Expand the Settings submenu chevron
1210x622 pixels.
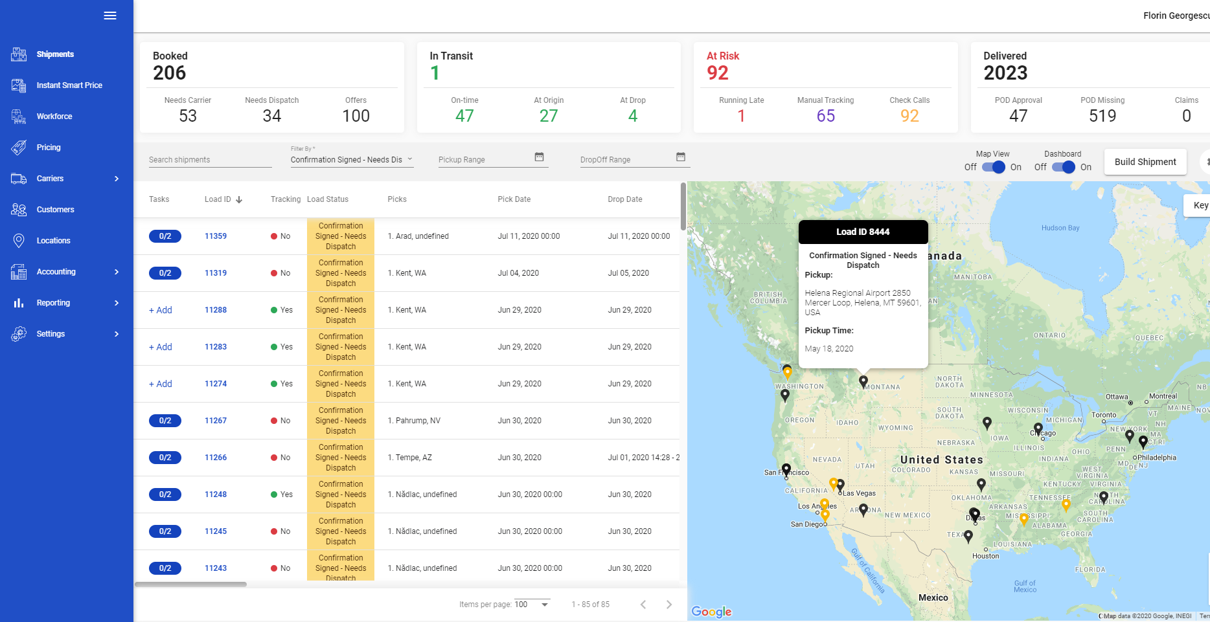[x=117, y=334]
